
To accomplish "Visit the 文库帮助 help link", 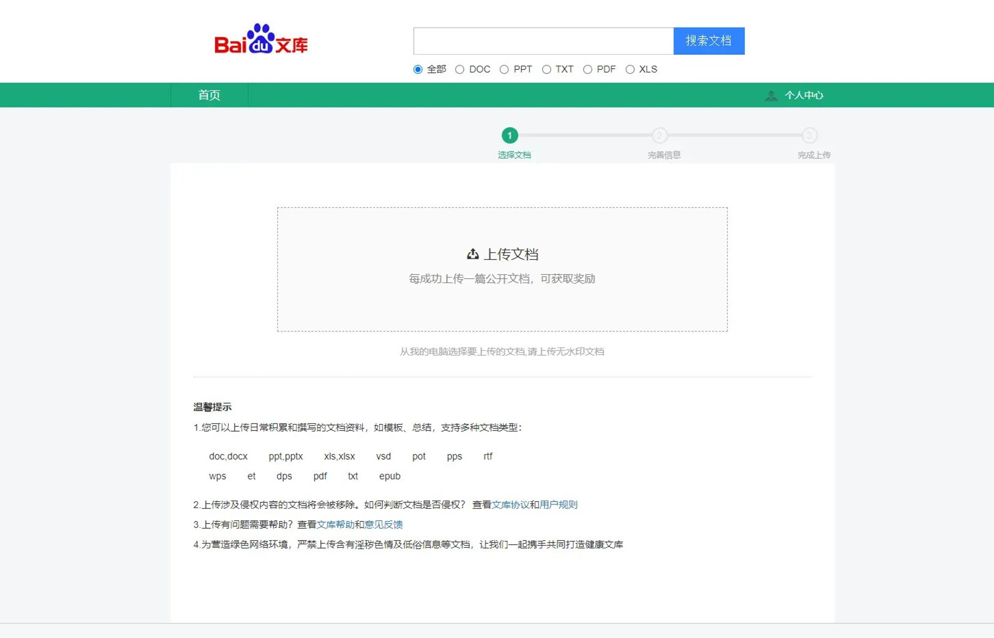I will point(335,524).
